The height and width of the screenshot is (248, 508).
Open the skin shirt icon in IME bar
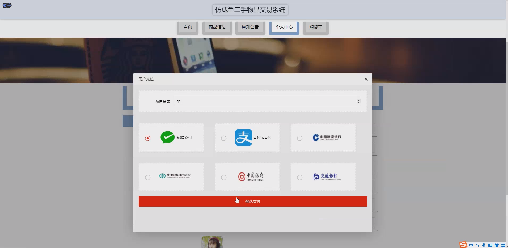[x=497, y=245]
